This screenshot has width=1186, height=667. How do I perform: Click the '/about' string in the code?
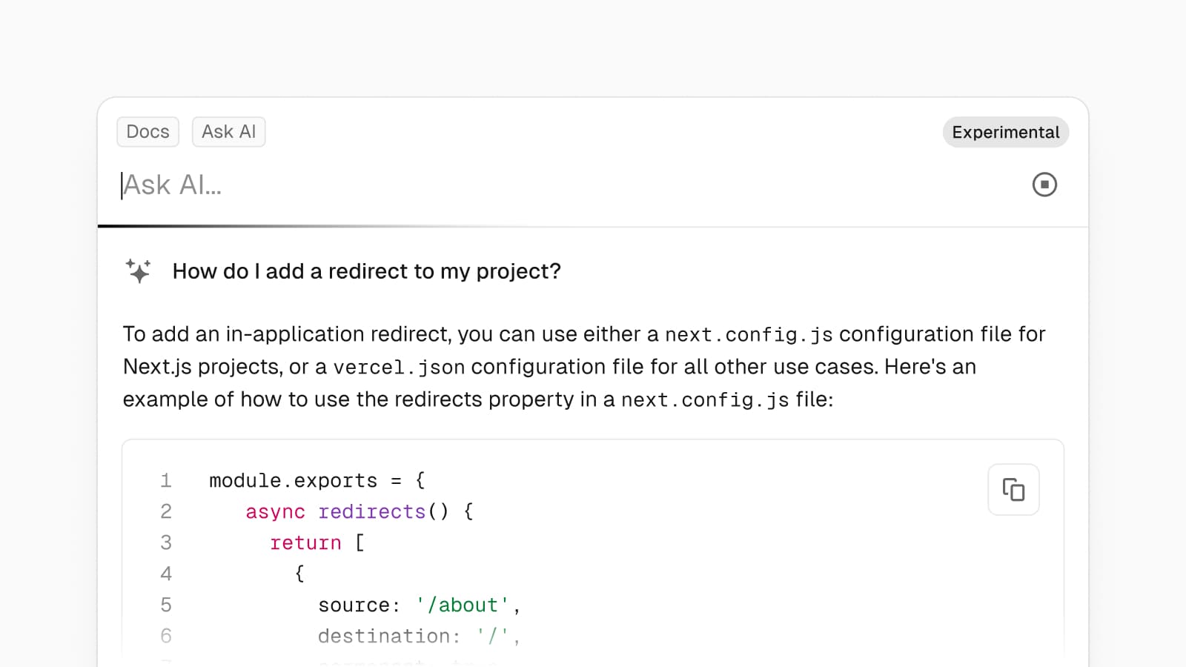click(463, 605)
